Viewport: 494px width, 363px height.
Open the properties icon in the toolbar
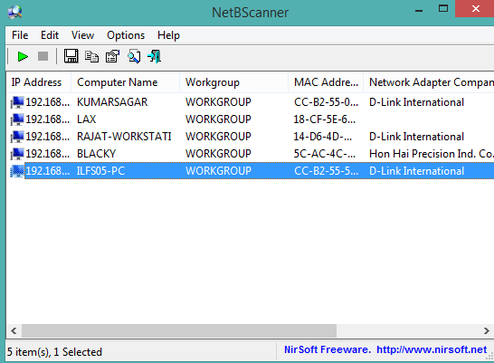[x=112, y=56]
